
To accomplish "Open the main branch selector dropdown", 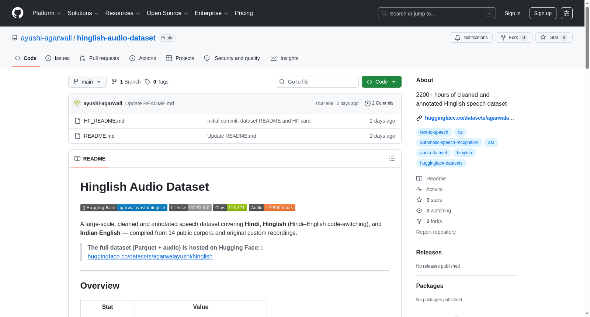I will point(87,82).
